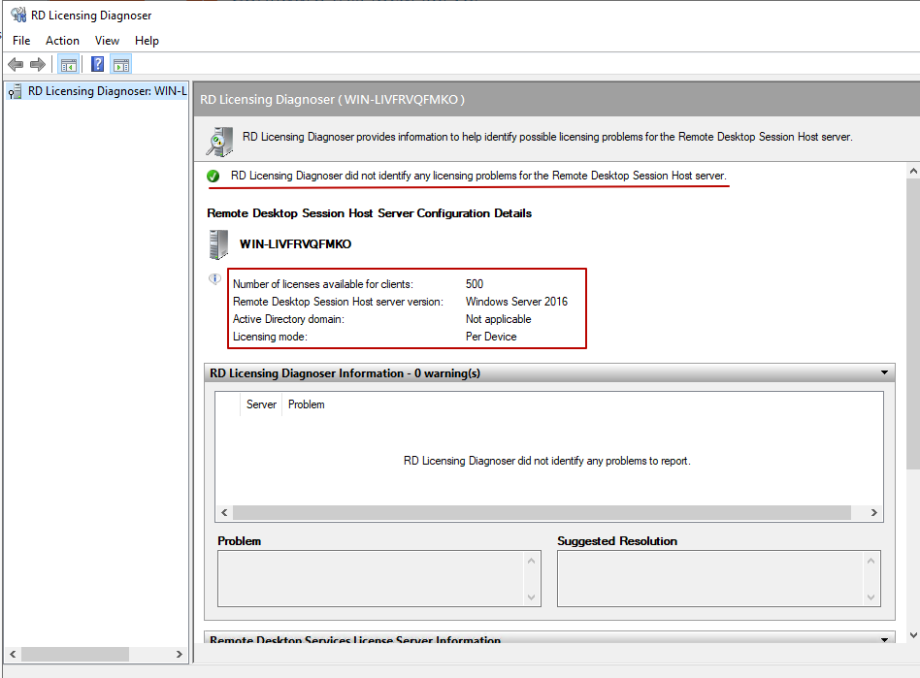
Task: Open the File menu
Action: pos(21,41)
